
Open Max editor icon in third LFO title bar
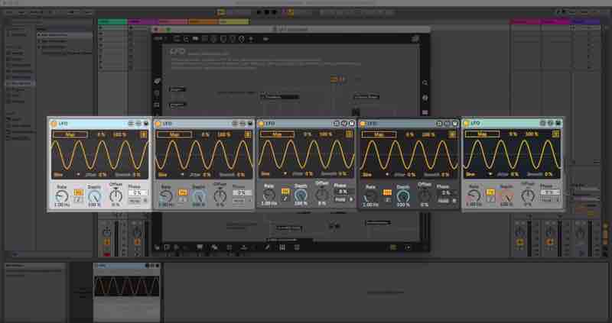[336, 124]
